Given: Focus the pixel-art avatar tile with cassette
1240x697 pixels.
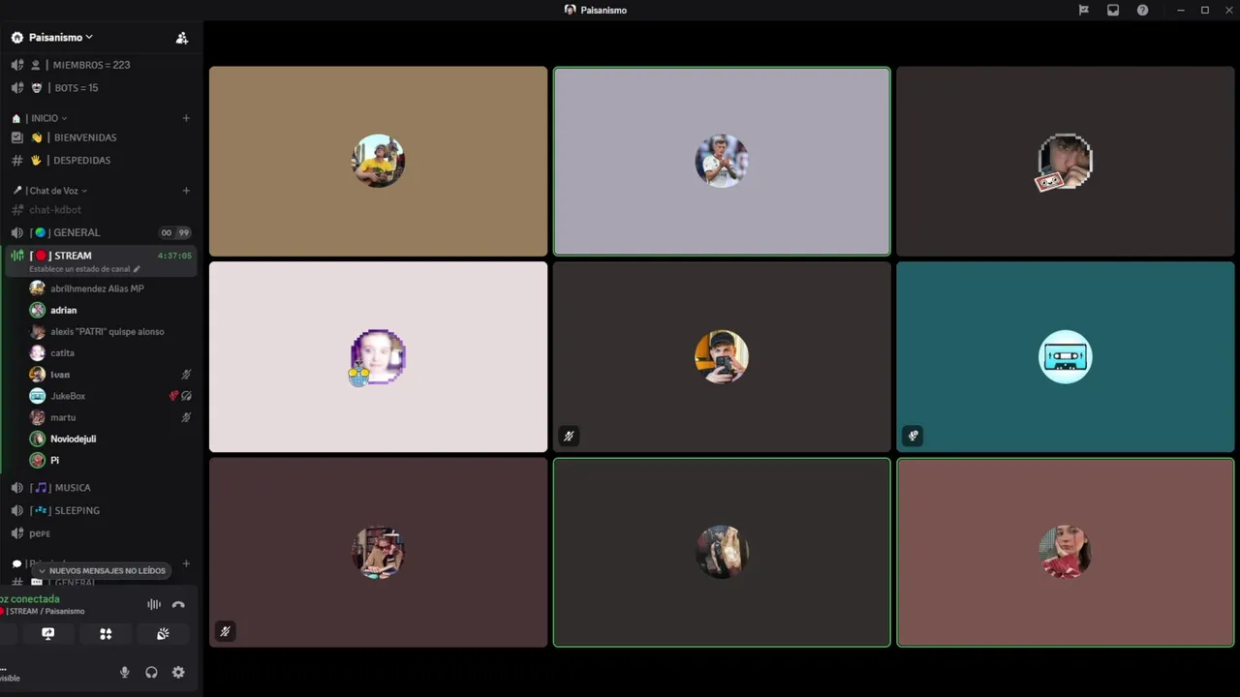Looking at the screenshot, I should point(1066,161).
